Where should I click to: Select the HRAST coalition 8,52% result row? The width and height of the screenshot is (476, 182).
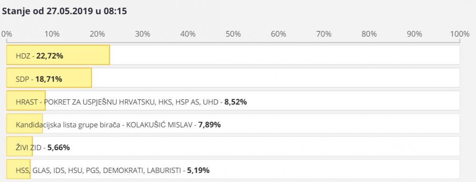pyautogui.click(x=233, y=101)
